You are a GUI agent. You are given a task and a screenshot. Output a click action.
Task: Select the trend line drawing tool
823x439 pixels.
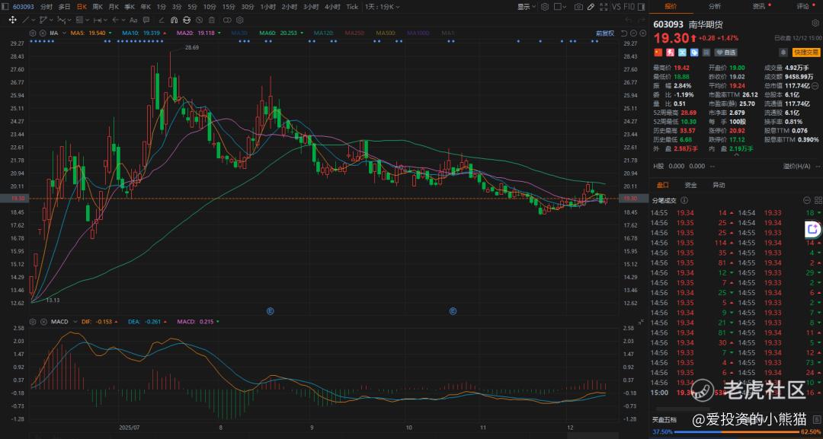25,20
